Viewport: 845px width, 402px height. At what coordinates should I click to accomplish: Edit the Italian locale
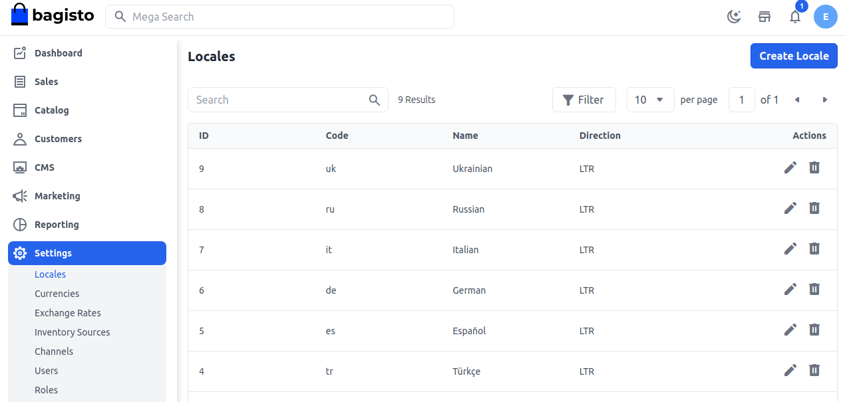[x=790, y=249]
